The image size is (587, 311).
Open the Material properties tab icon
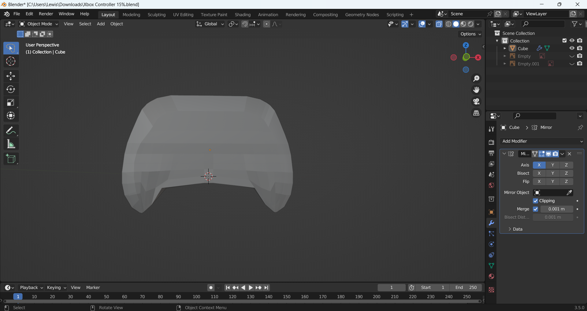(491, 276)
